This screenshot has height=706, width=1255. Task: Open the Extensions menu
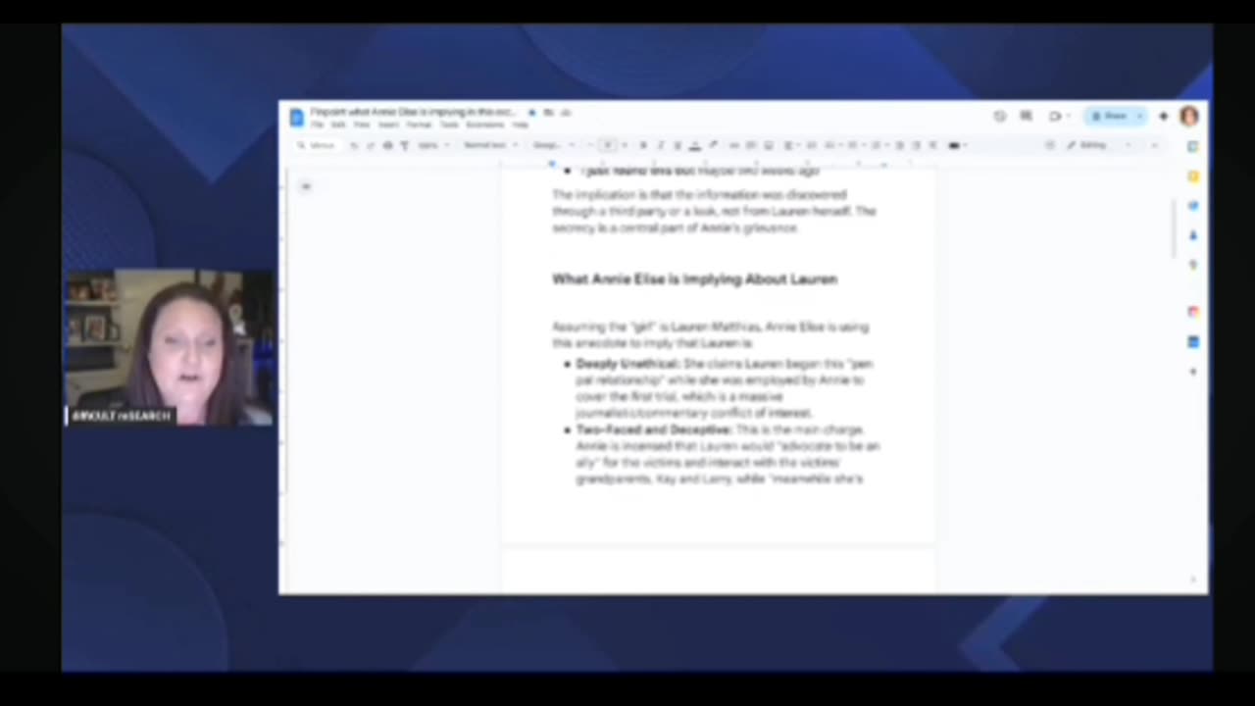coord(484,125)
